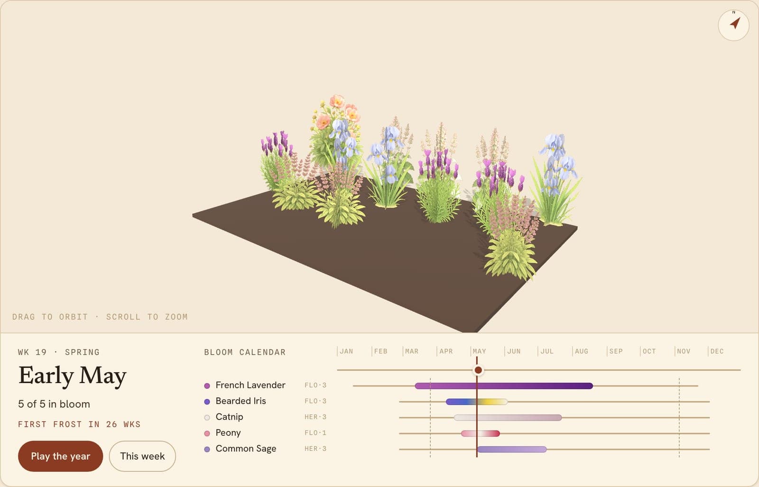The width and height of the screenshot is (759, 487).
Task: Click the compass north-arrow icon
Action: 733,25
